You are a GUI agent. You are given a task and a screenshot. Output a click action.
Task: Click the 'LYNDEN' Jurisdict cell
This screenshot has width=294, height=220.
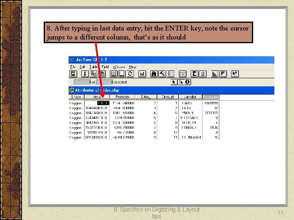pos(191,113)
